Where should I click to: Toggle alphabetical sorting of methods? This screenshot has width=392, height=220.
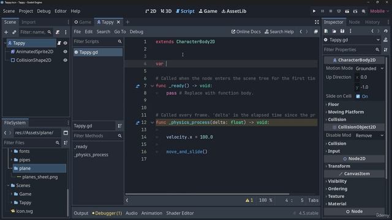[120, 126]
